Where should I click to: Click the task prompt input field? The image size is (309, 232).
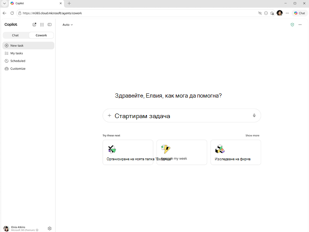pos(182,116)
